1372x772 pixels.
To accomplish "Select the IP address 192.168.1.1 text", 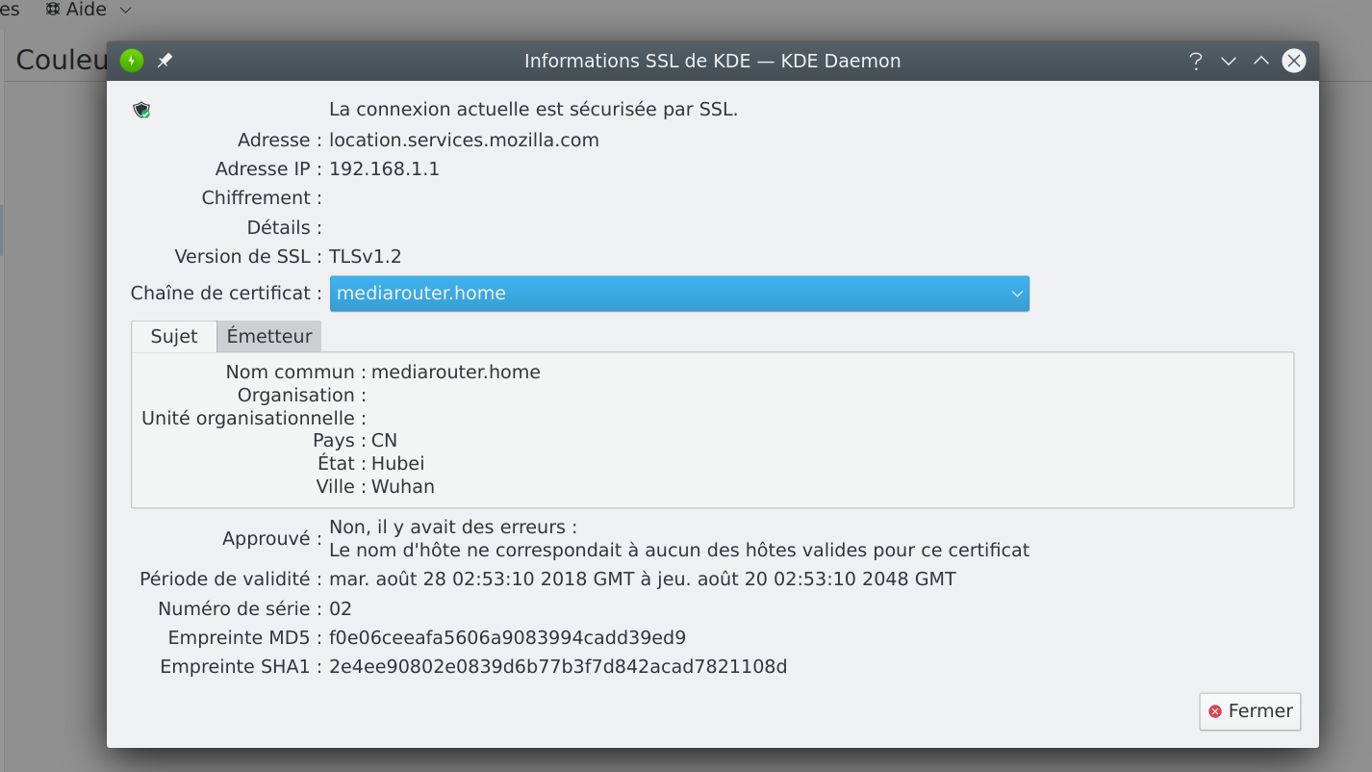I will tap(384, 168).
